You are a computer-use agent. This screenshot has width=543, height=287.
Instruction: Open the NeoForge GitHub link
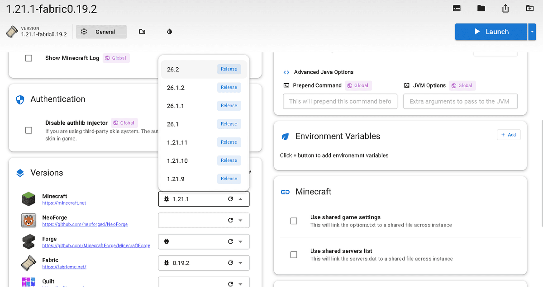[x=85, y=224]
